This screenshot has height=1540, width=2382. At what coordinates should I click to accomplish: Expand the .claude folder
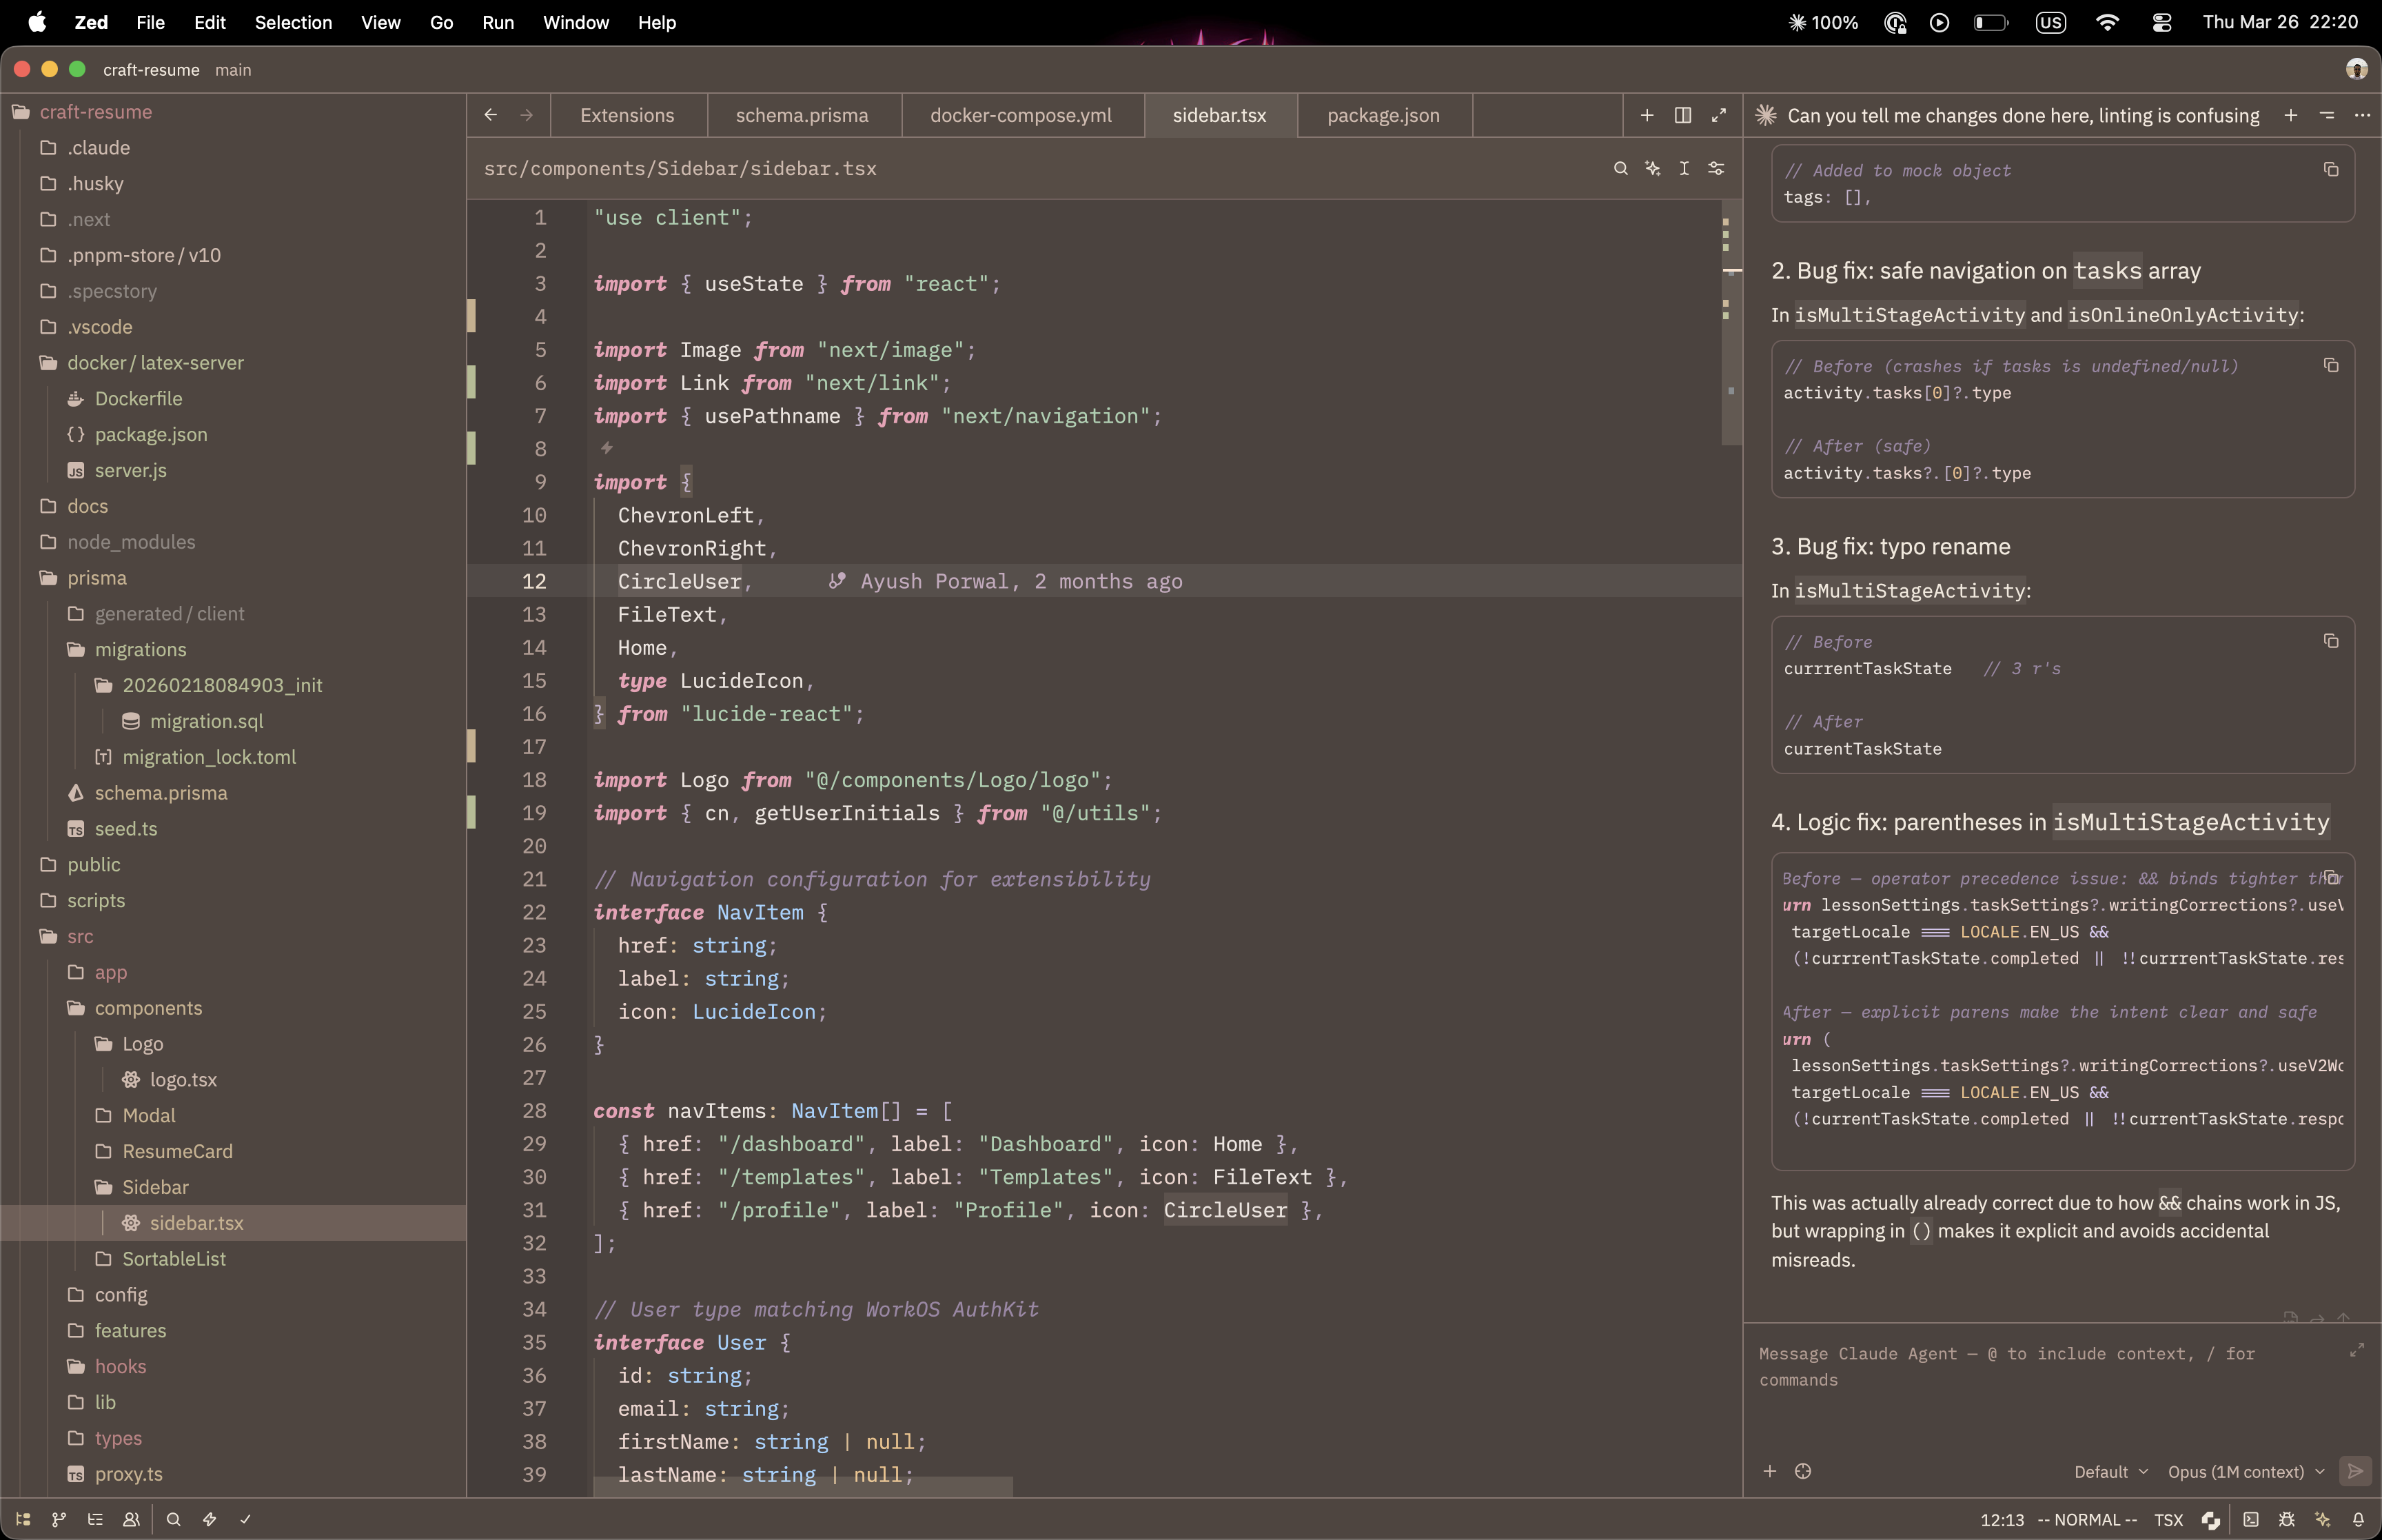tap(98, 147)
